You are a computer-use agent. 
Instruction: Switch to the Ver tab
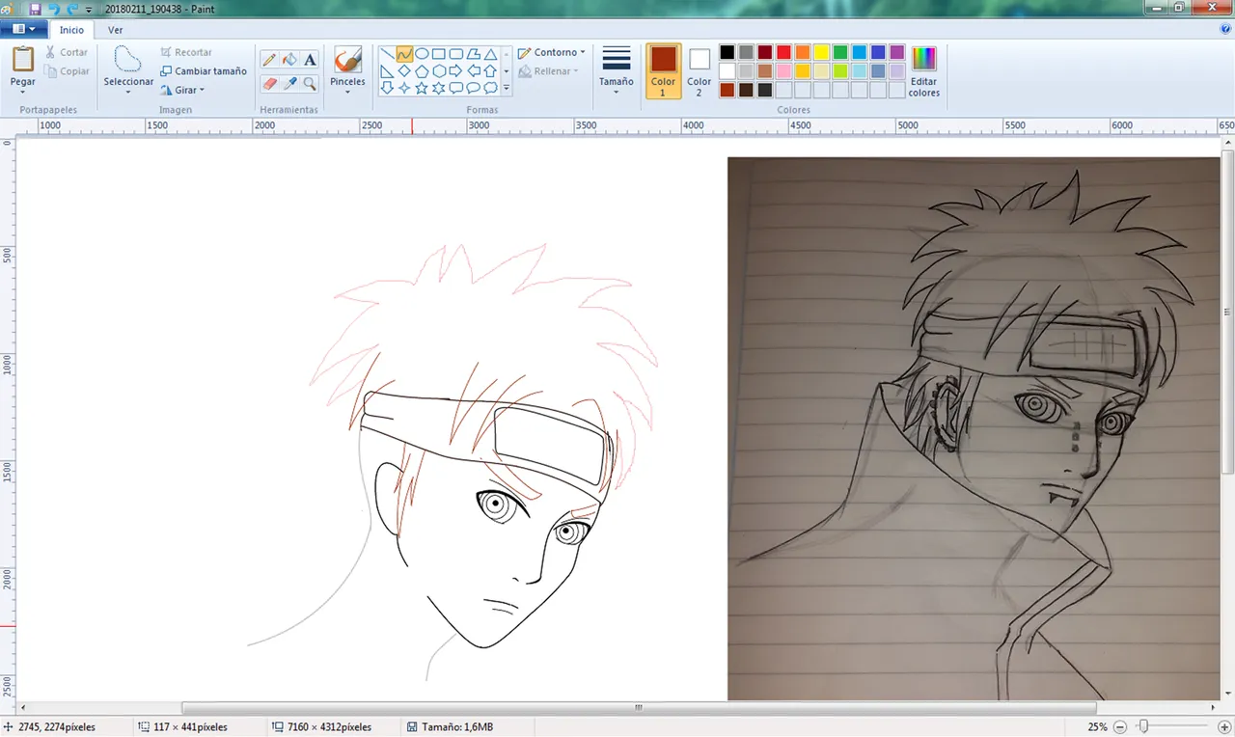[115, 30]
